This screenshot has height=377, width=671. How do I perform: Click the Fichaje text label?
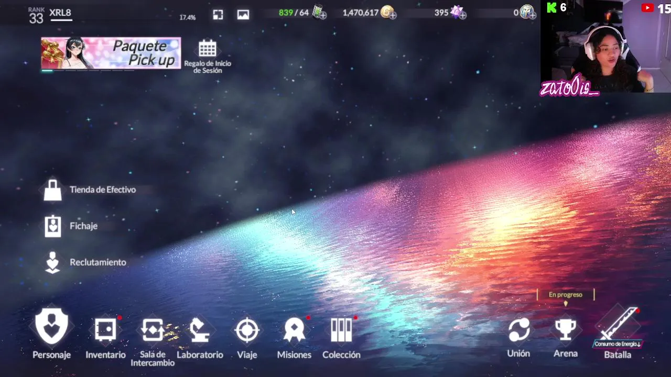tap(84, 226)
